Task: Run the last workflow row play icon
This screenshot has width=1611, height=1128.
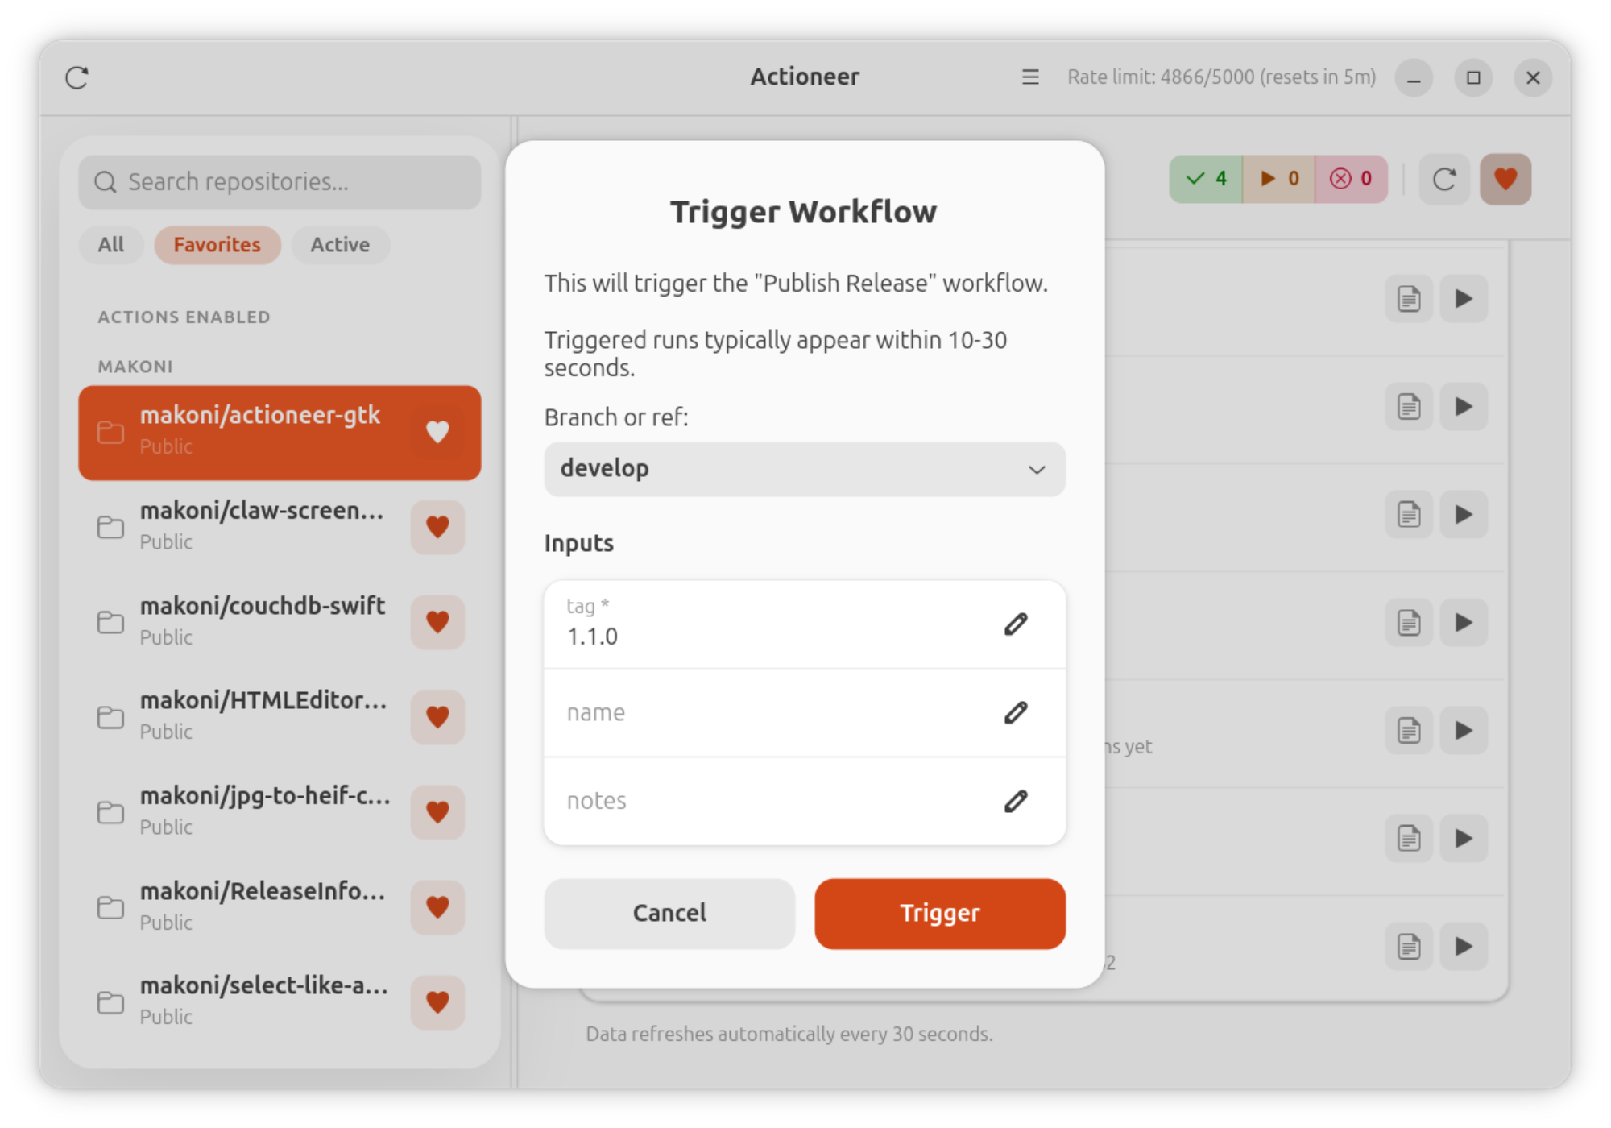Action: click(1464, 946)
